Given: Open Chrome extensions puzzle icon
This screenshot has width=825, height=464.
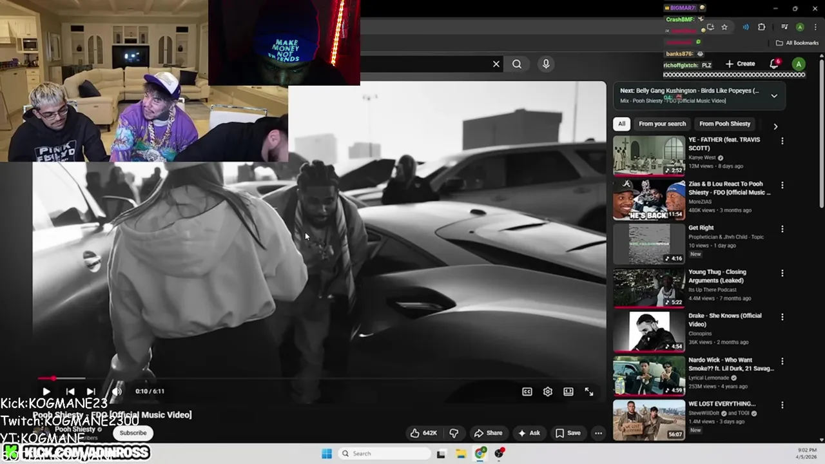Looking at the screenshot, I should [761, 27].
